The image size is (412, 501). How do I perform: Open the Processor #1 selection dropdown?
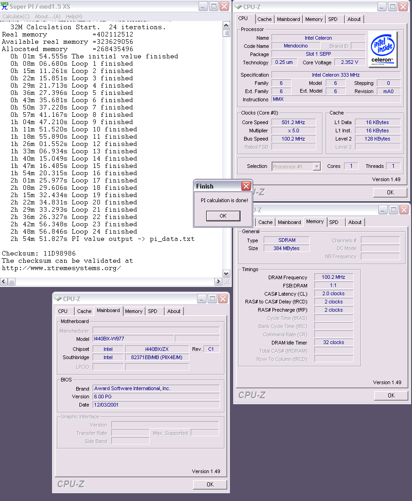click(317, 167)
